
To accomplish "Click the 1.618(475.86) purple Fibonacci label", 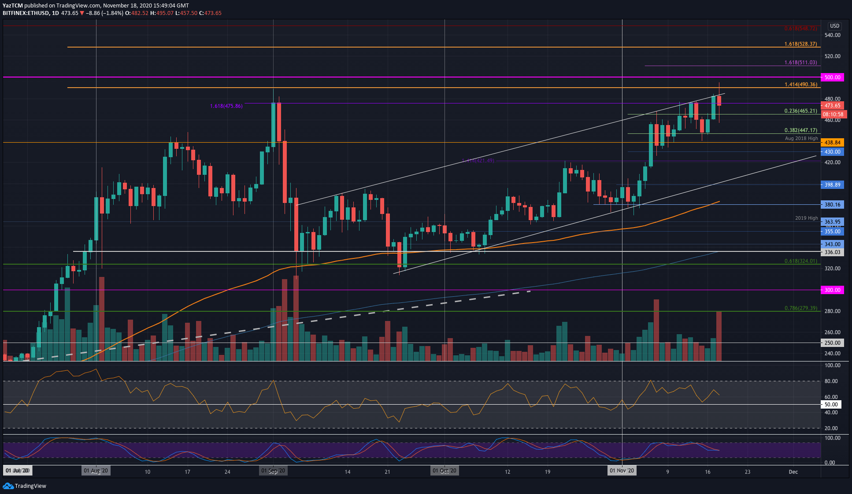I will click(x=226, y=106).
